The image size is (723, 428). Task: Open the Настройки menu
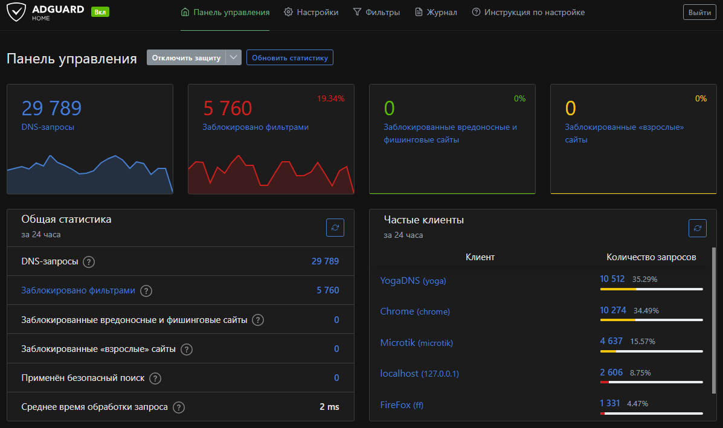click(311, 13)
